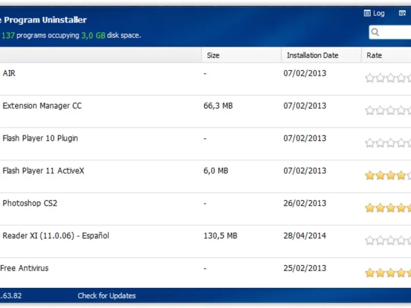Rate Flash Player 10 Plugin one star
Screen dimensions: 411x308
[369, 143]
